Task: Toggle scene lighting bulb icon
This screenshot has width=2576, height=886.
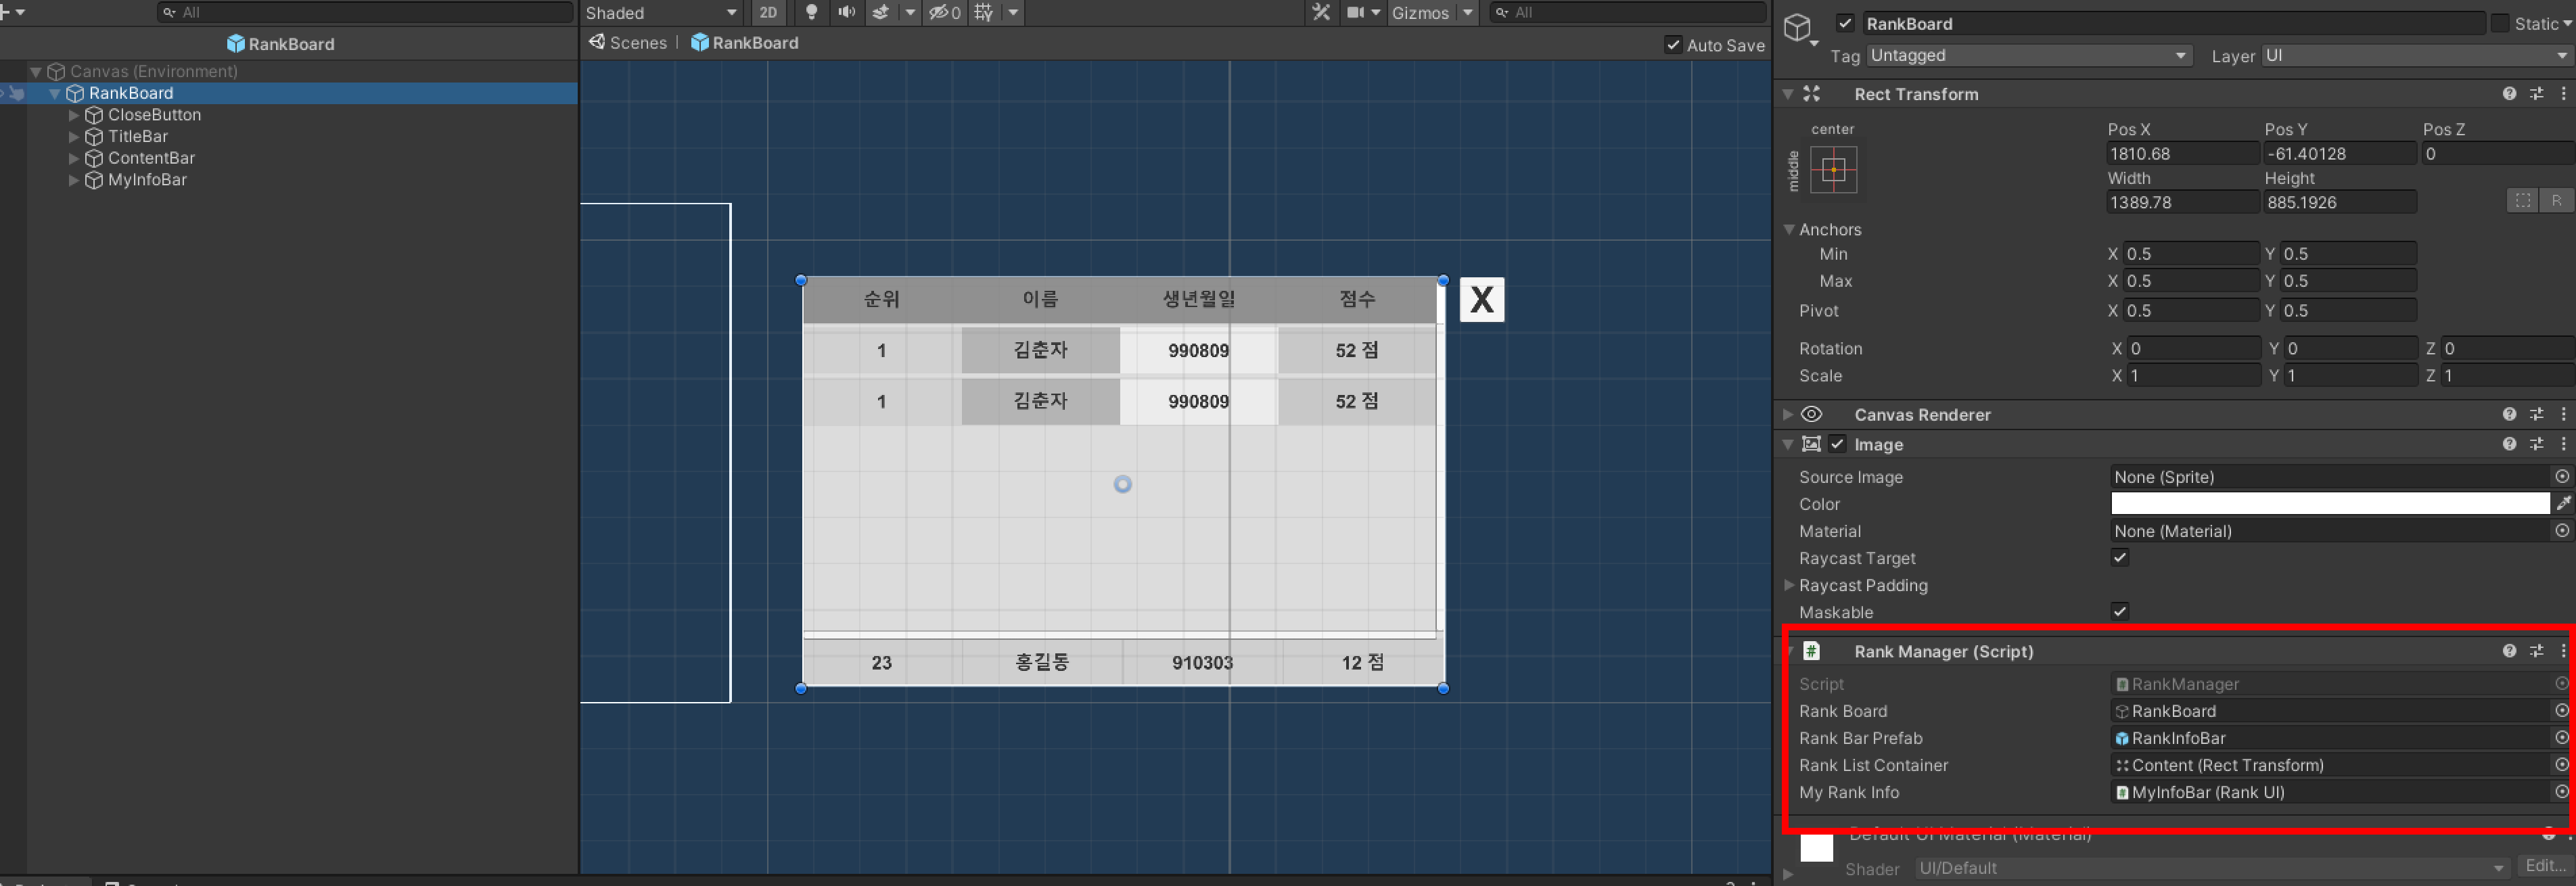Action: pyautogui.click(x=811, y=12)
